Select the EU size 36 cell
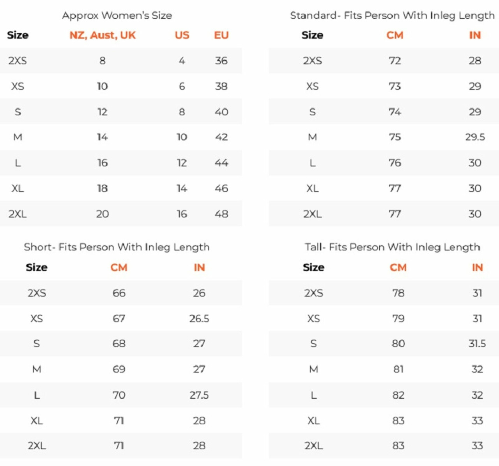The height and width of the screenshot is (466, 499). click(221, 61)
